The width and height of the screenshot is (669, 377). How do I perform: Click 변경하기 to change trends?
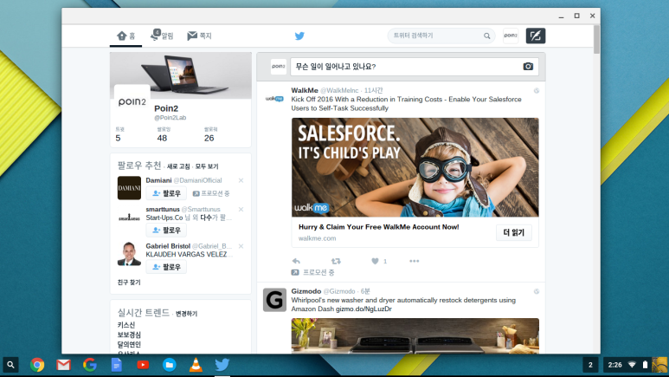[186, 314]
